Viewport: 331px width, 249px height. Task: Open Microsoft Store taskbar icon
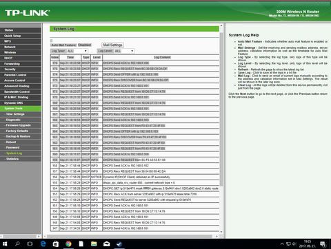click(x=56, y=243)
